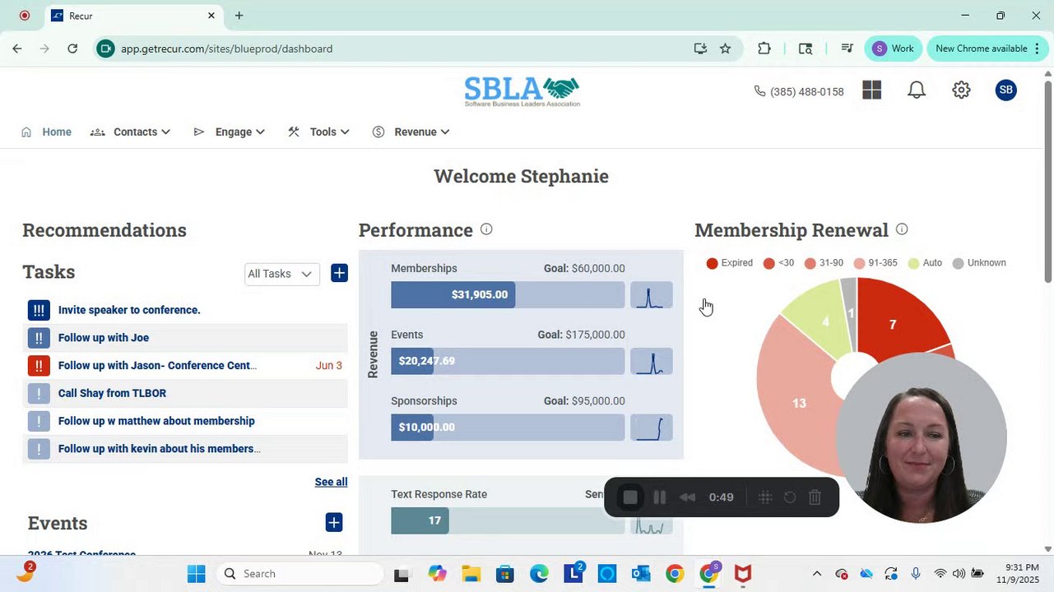Click See all under tasks
This screenshot has height=592, width=1054.
click(331, 482)
